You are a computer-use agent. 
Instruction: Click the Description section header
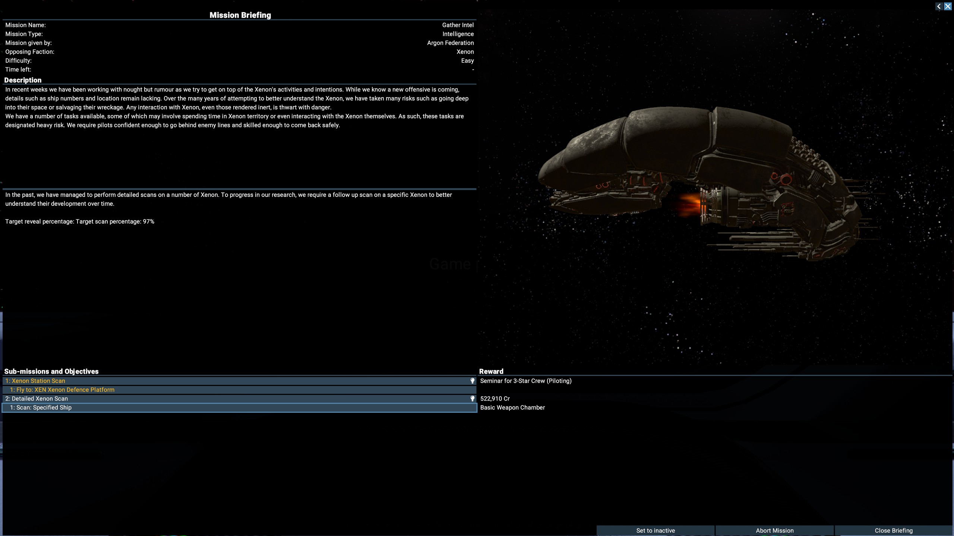click(x=23, y=80)
